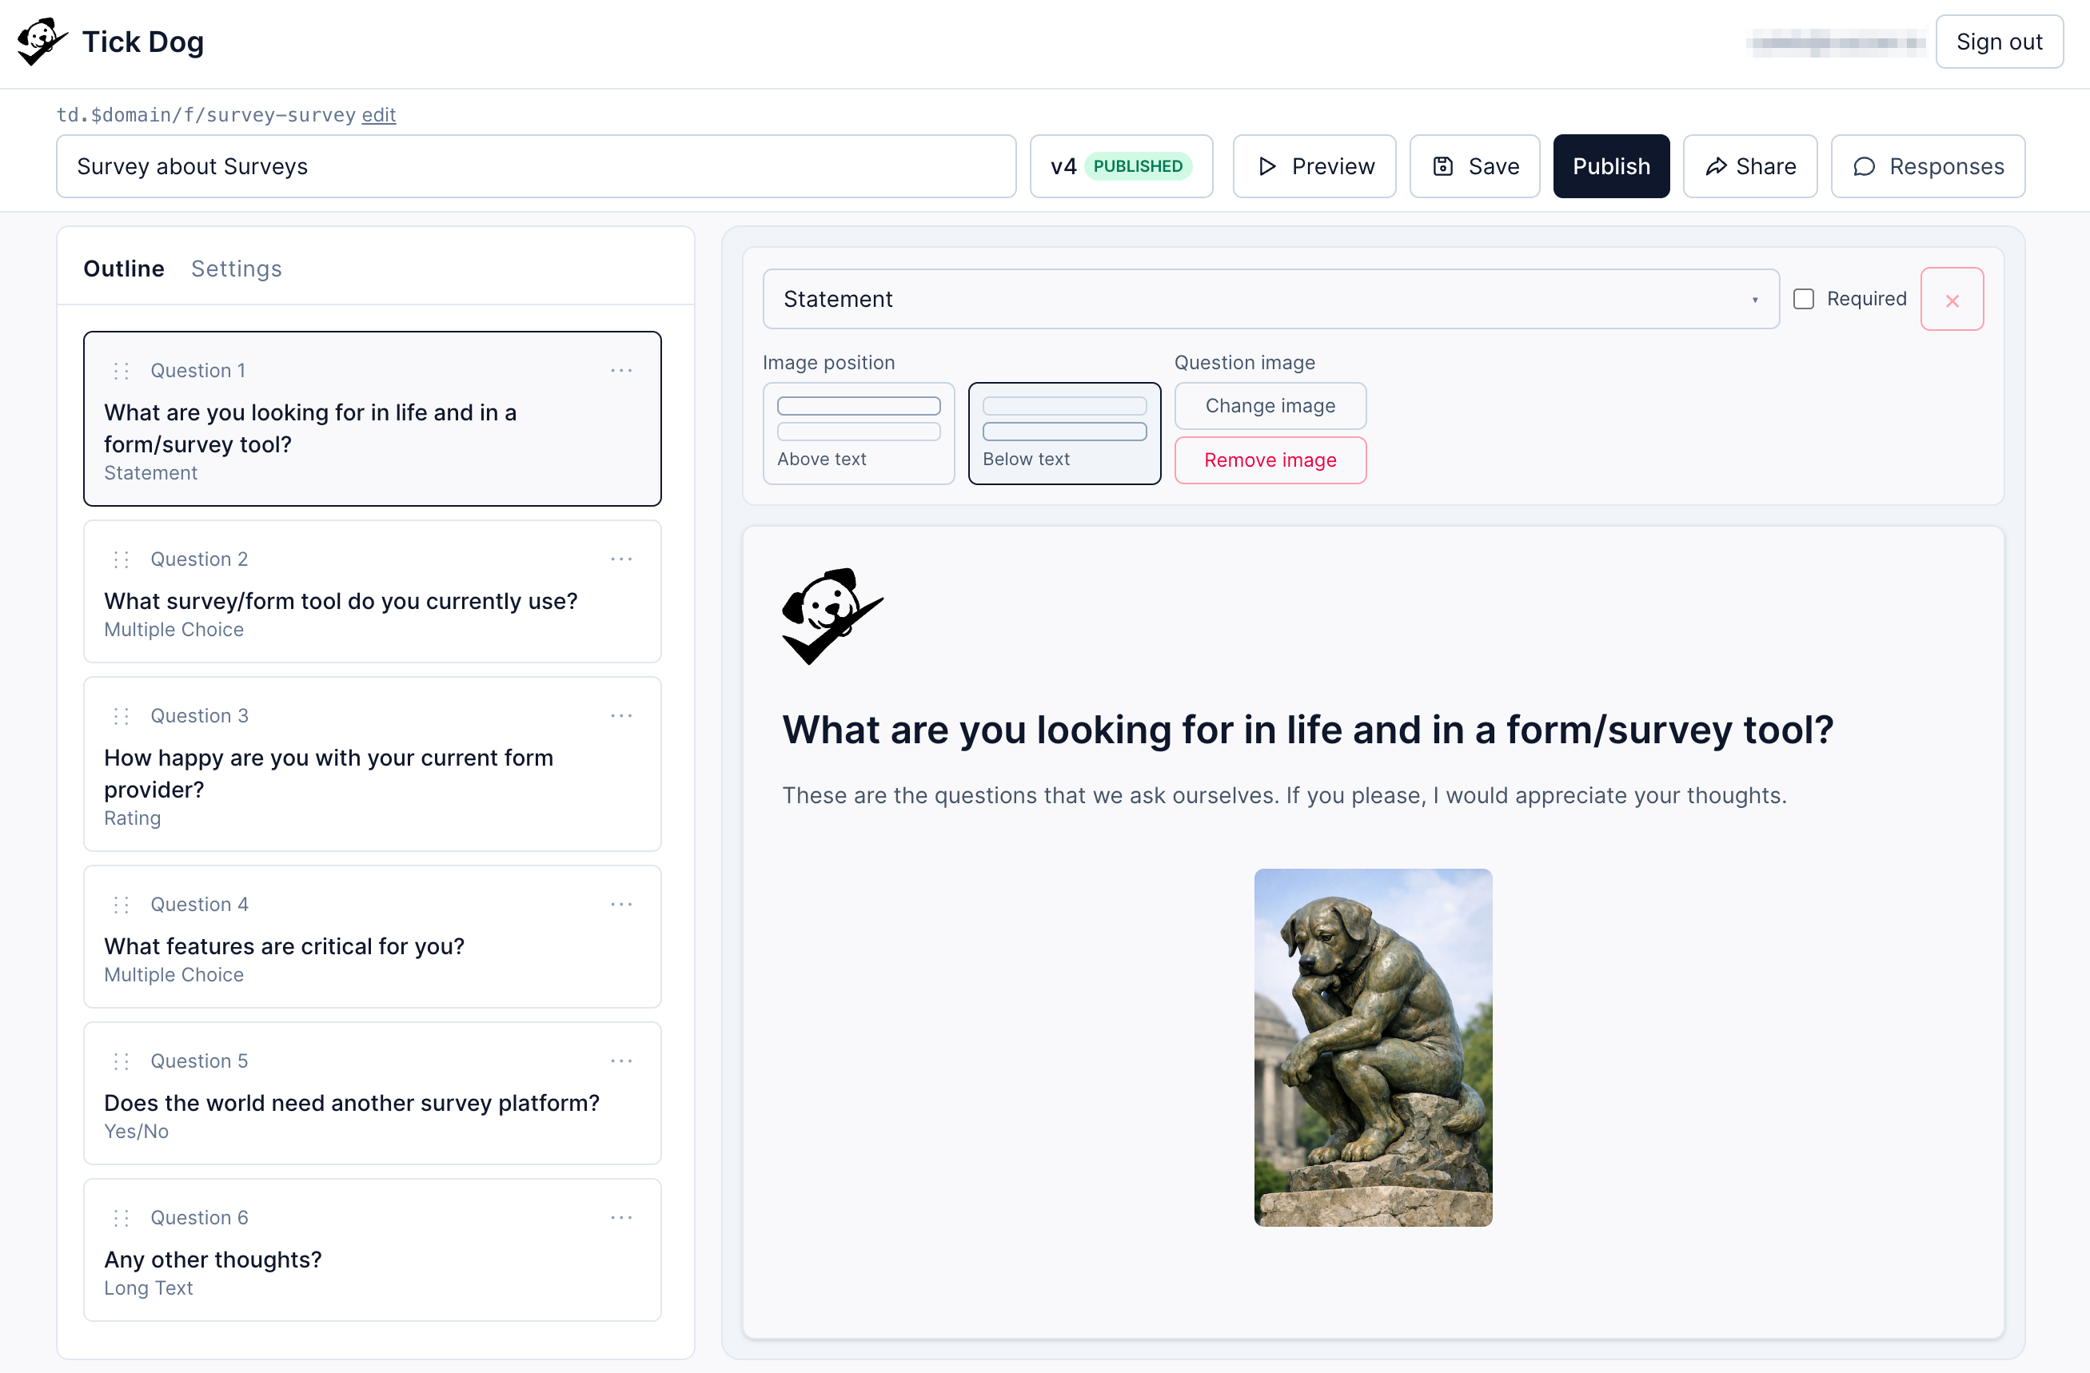Select the Above text image position
Screen dimensions: 2090x1373
(858, 434)
